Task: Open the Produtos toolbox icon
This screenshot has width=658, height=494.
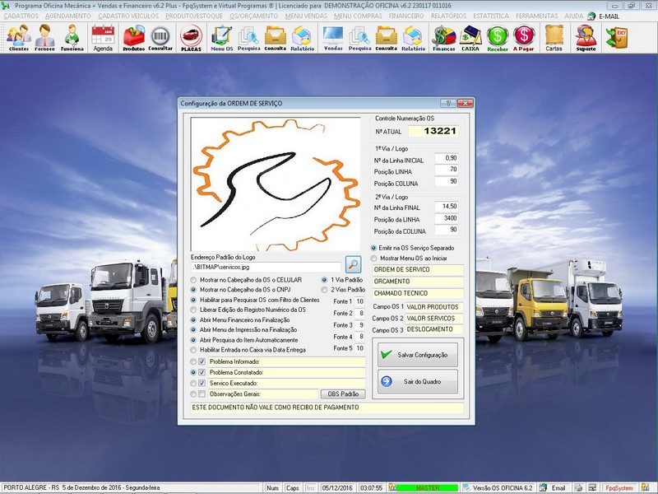Action: click(x=133, y=38)
